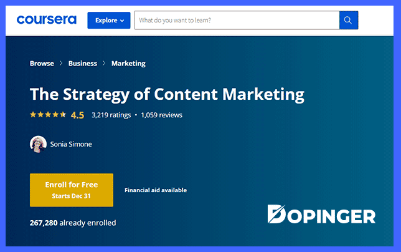Click the magnifying glass search button
This screenshot has height=252, width=401.
(x=349, y=20)
